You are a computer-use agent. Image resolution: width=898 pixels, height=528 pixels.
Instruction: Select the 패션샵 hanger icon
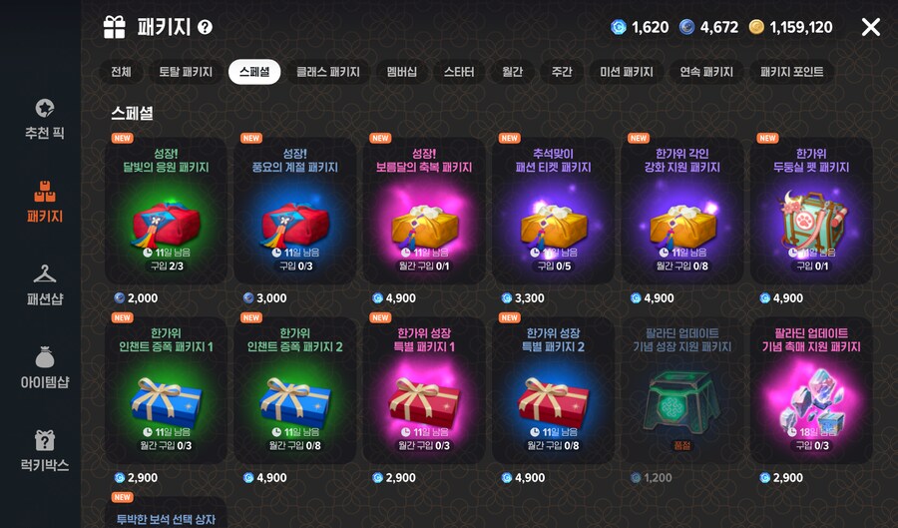45,273
